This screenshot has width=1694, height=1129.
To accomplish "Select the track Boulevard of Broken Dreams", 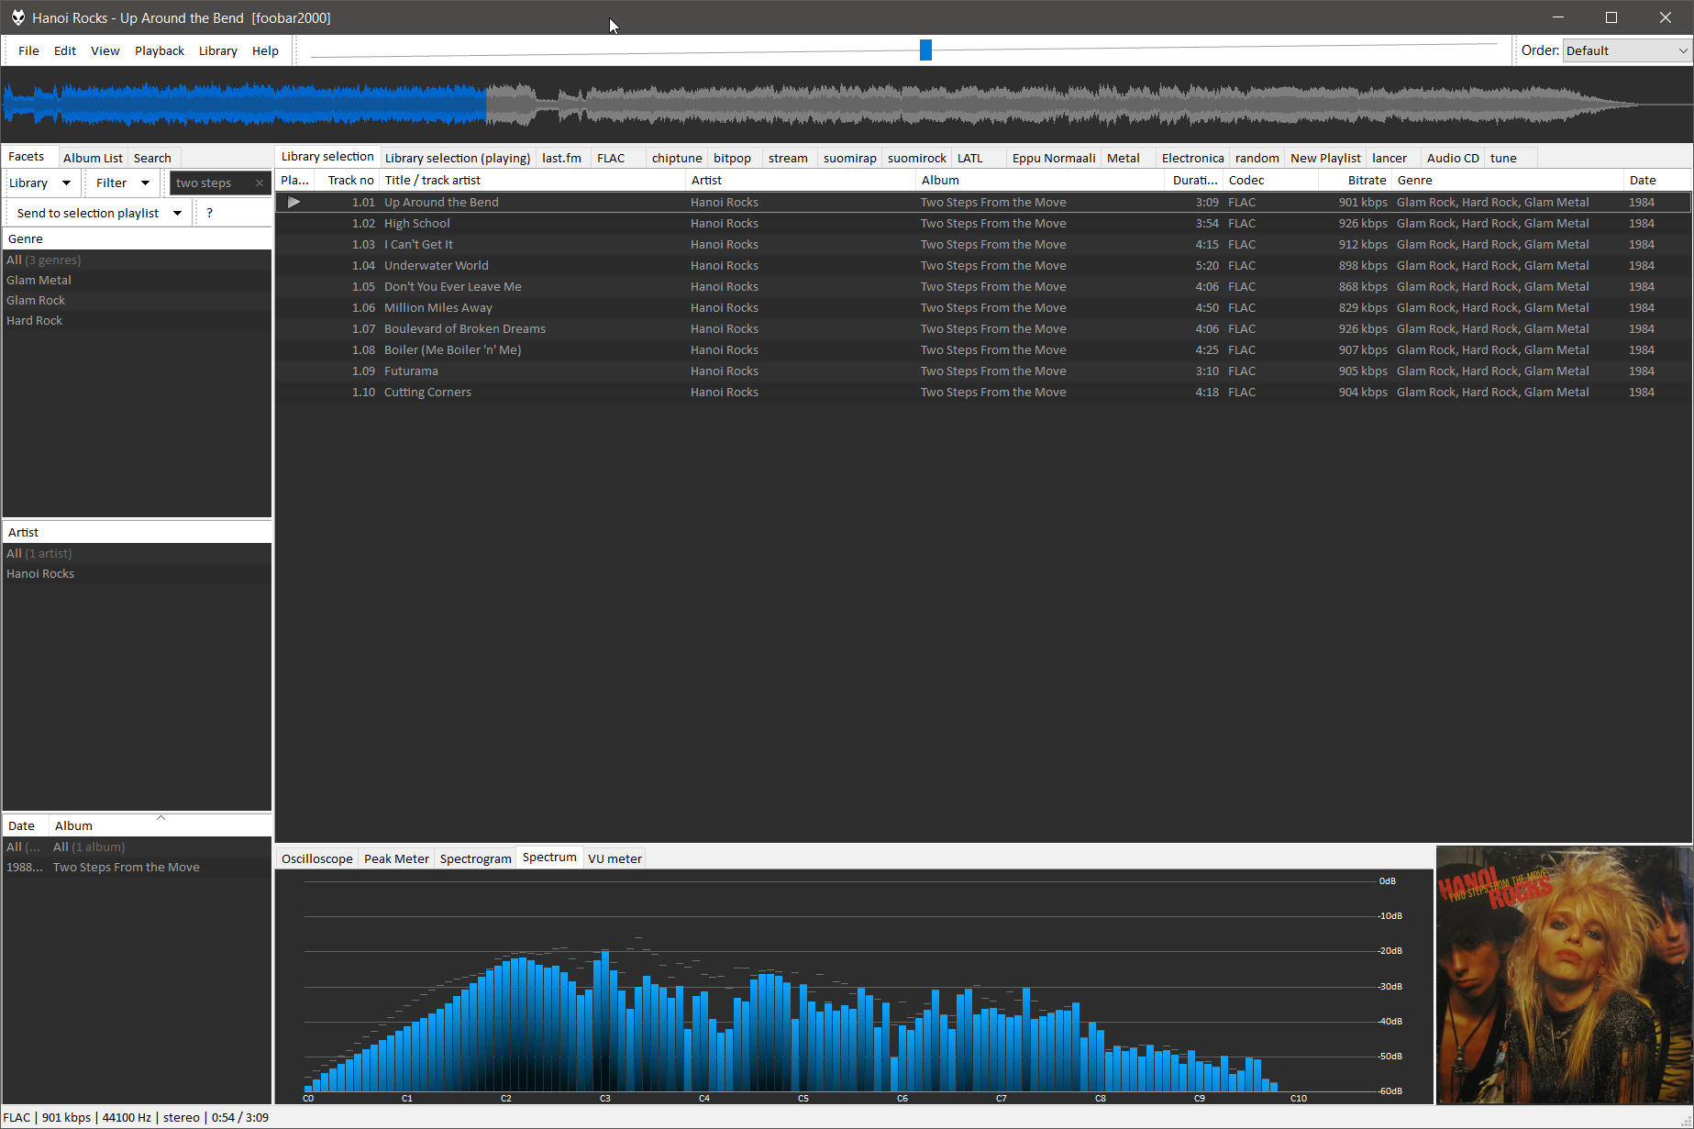I will click(x=983, y=329).
